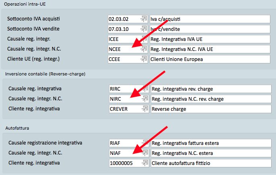This screenshot has width=276, height=175.
Task: Click lookup icon beside NCEE code
Action: [x=144, y=49]
